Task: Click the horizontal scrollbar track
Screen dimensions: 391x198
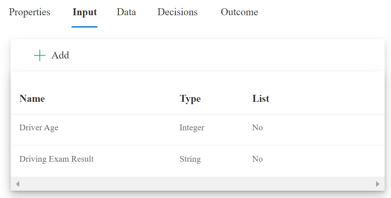Action: pyautogui.click(x=197, y=184)
